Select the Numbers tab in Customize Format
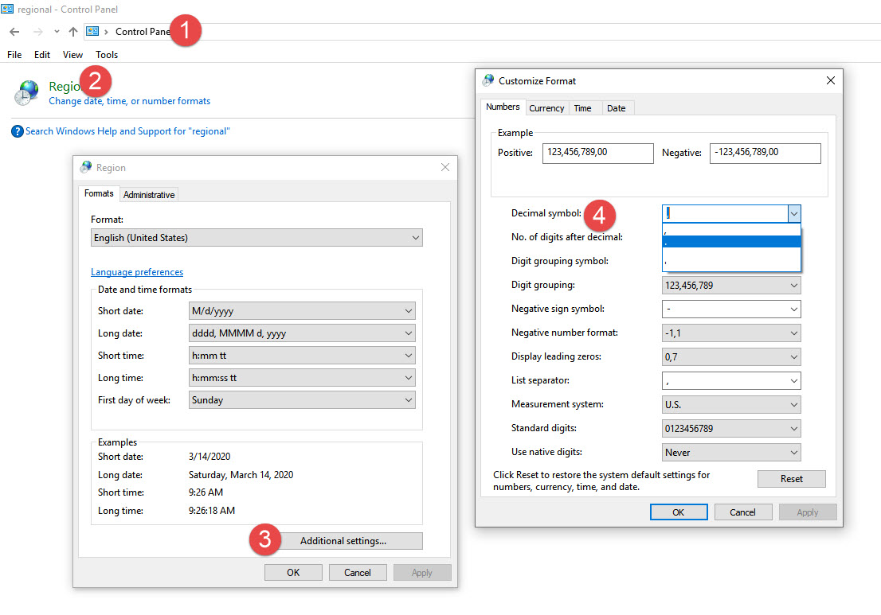Image resolution: width=881 pixels, height=615 pixels. tap(503, 107)
